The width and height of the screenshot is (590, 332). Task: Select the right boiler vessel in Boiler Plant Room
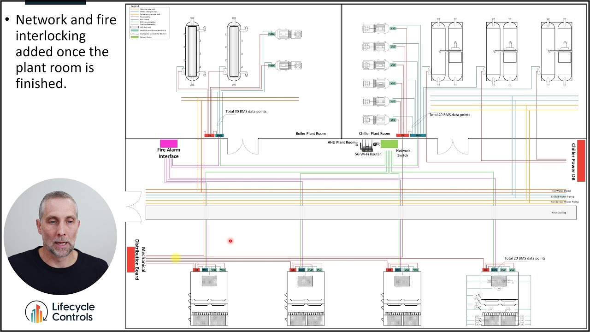click(x=234, y=52)
